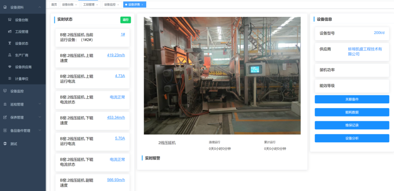Click the 测试 sidebar icon
The width and height of the screenshot is (394, 191).
[x=5, y=144]
